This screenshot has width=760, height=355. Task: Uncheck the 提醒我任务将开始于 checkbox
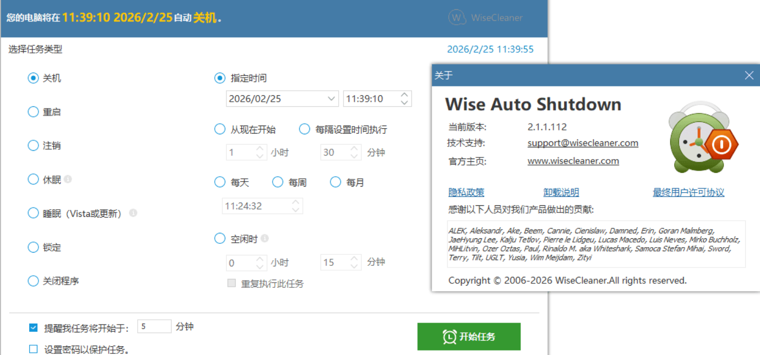[x=34, y=328]
